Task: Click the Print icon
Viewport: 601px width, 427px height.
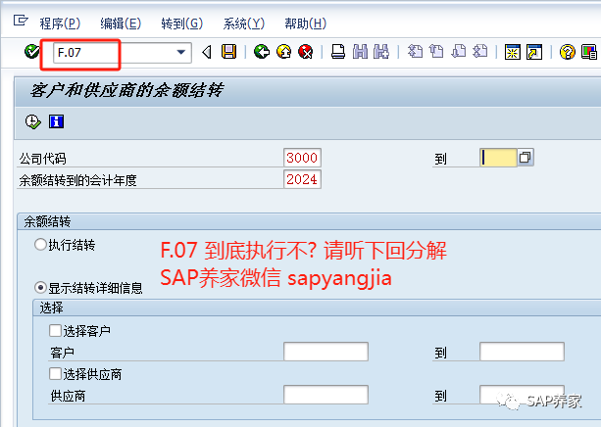Action: point(338,52)
